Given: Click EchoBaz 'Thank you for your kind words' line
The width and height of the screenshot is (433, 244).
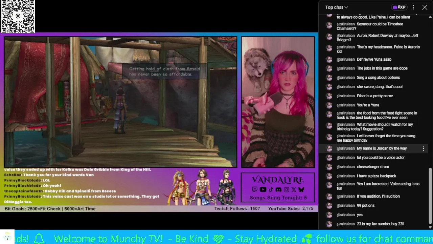Looking at the screenshot, I should click(x=49, y=175).
